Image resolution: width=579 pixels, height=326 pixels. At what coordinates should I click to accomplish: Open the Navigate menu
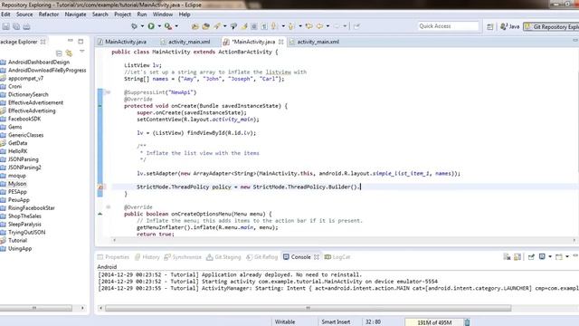point(75,14)
